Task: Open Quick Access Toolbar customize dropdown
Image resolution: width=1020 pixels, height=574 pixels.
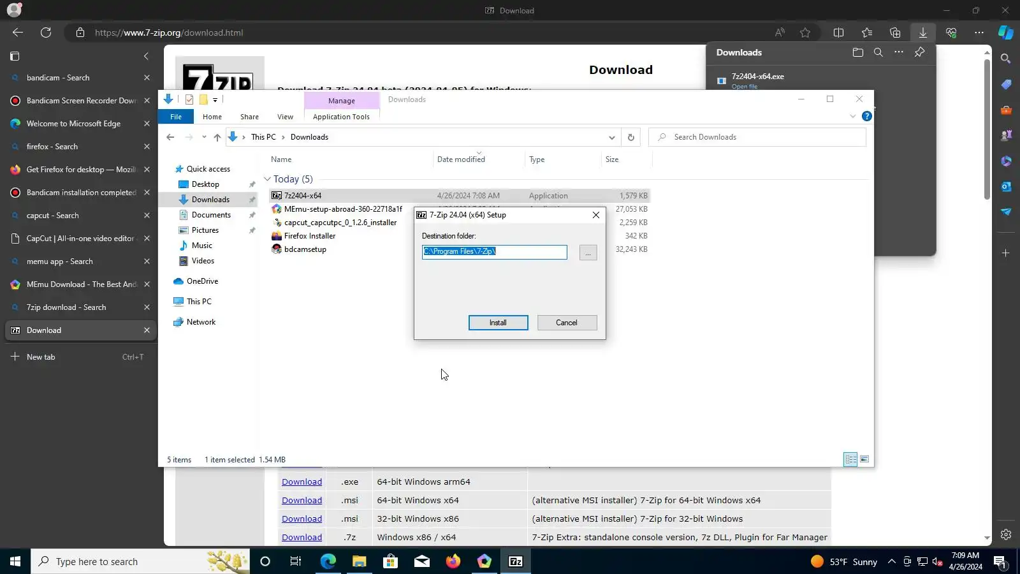Action: click(x=215, y=100)
